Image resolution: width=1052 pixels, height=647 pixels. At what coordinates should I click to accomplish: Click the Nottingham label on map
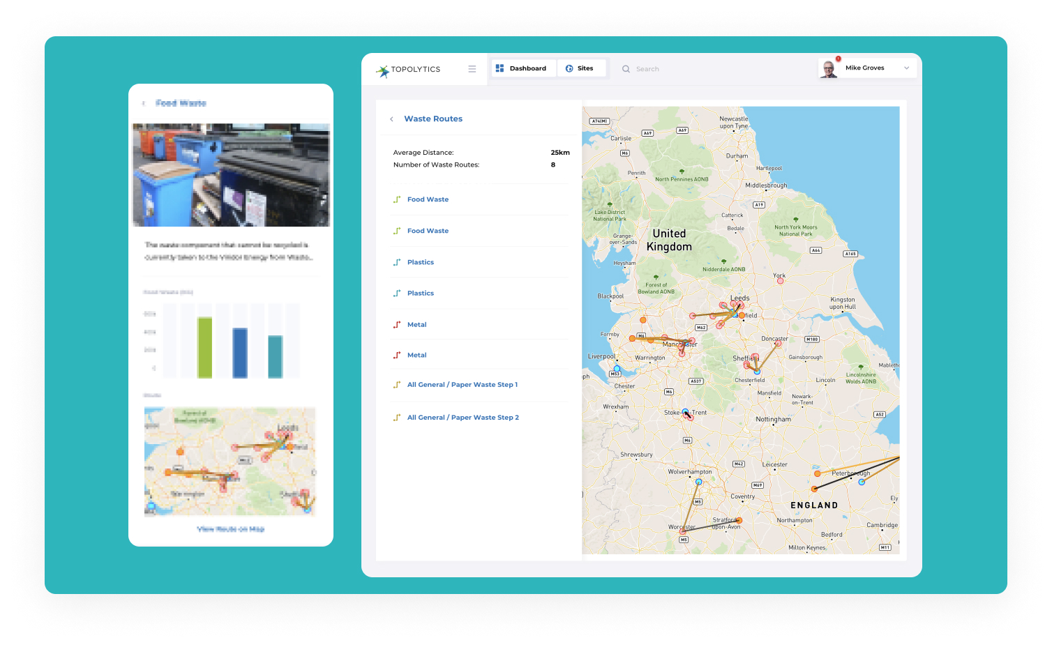(x=773, y=420)
